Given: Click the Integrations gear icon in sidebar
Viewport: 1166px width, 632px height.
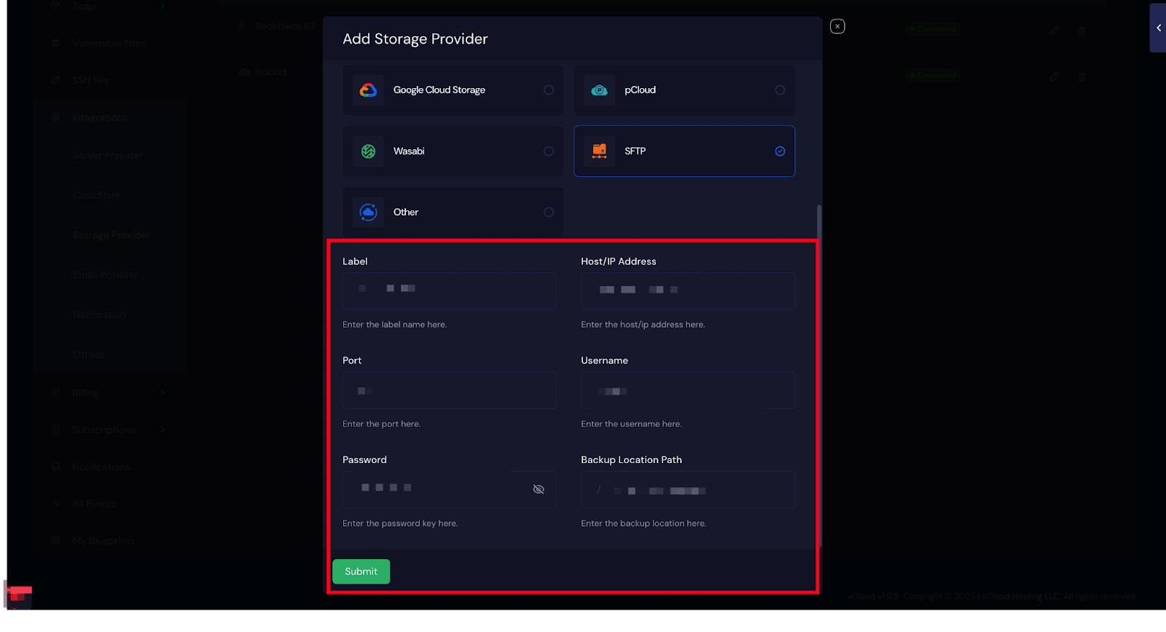Looking at the screenshot, I should pos(55,116).
